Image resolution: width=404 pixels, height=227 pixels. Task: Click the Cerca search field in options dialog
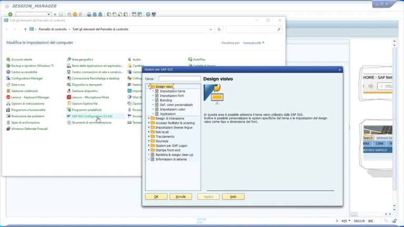coord(179,78)
